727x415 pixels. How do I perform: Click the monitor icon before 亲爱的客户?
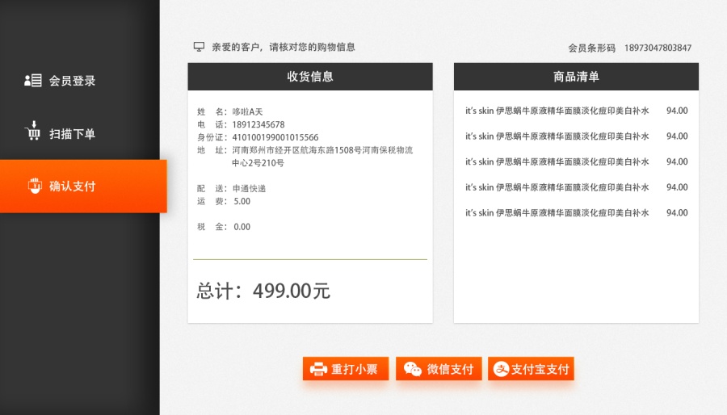199,47
